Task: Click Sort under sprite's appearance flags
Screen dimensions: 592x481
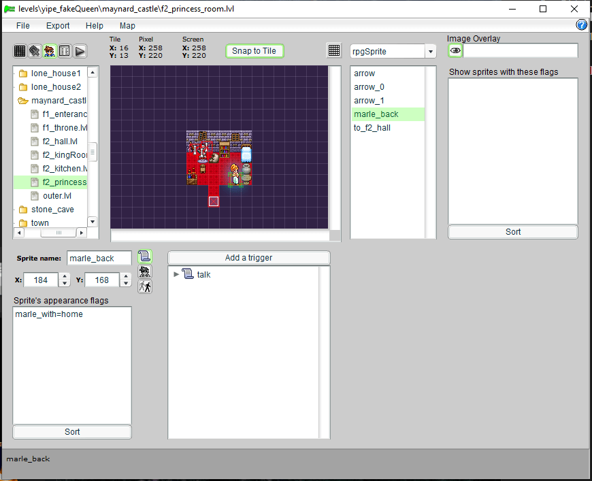Action: [72, 432]
